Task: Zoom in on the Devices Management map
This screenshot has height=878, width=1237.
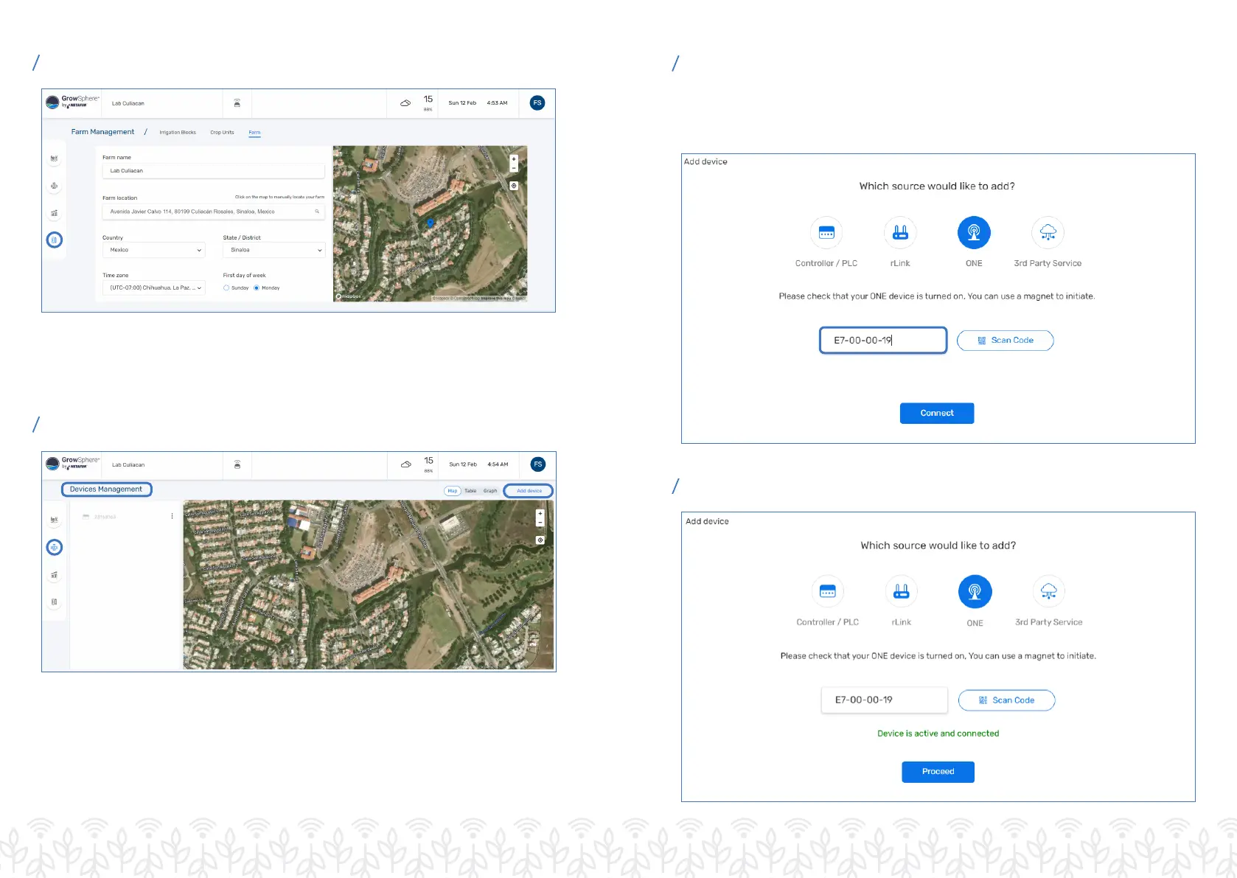Action: tap(540, 514)
